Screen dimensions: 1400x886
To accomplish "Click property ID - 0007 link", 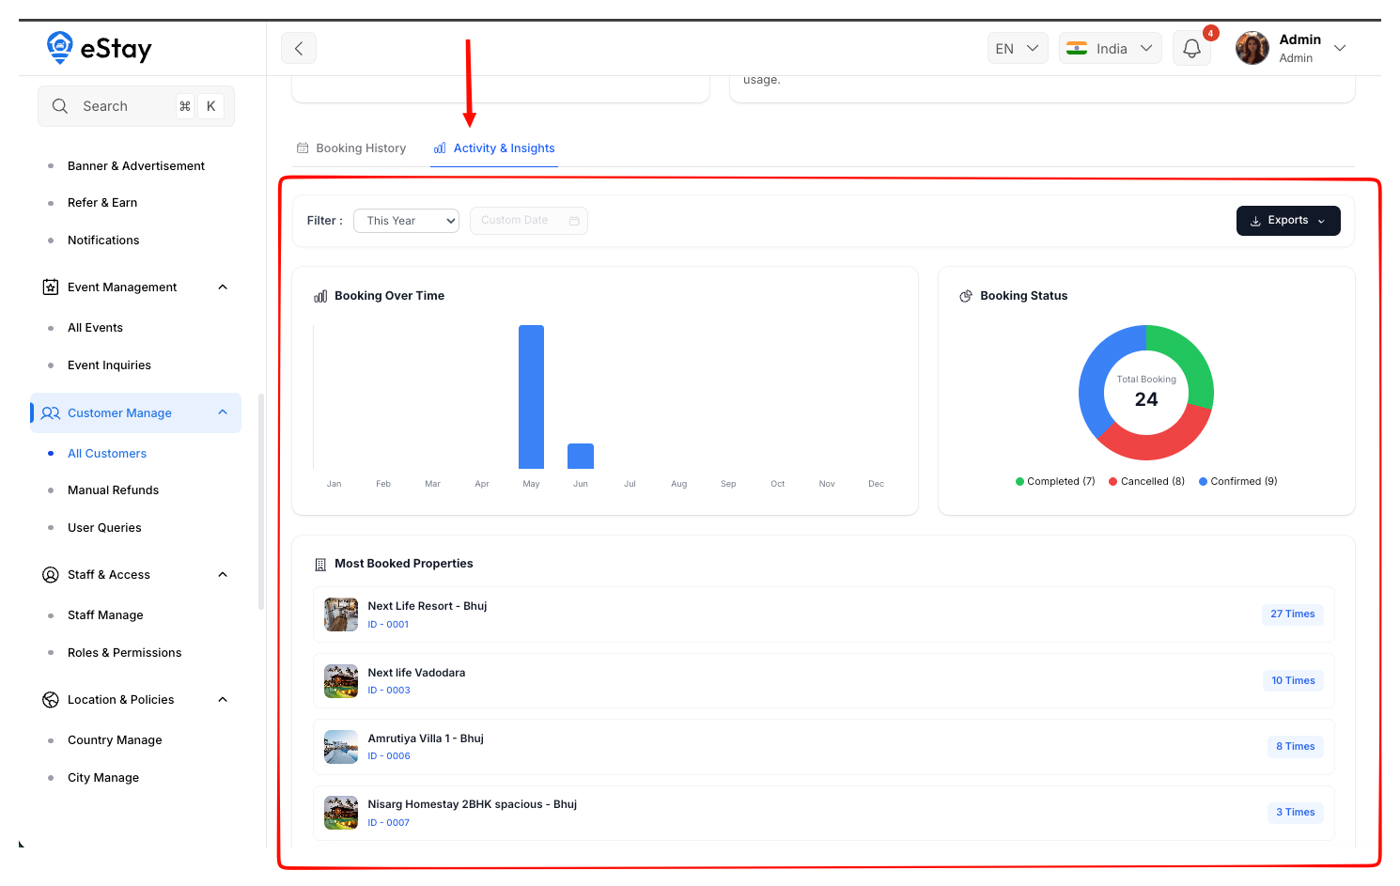I will pyautogui.click(x=389, y=823).
